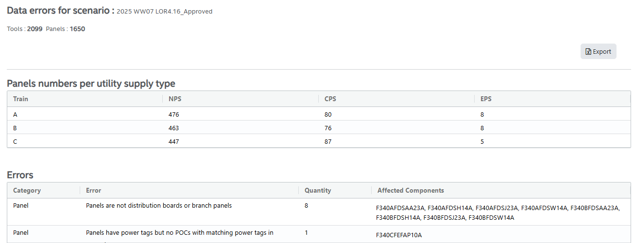
Task: Click the NPS value 476
Action: click(x=174, y=115)
